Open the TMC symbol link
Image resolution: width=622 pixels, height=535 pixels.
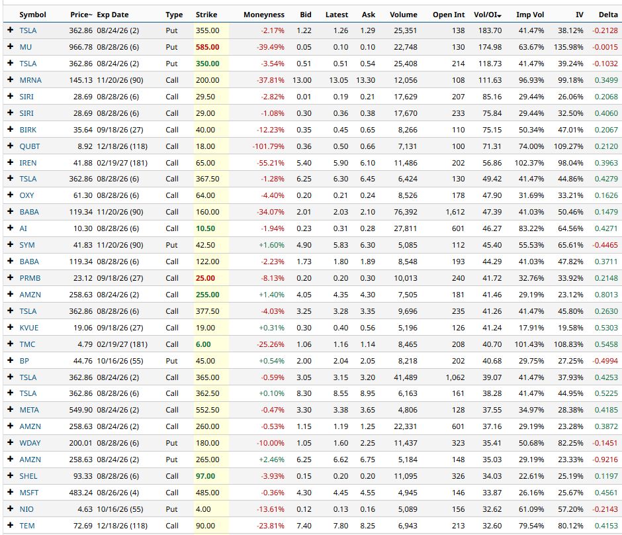[x=27, y=344]
